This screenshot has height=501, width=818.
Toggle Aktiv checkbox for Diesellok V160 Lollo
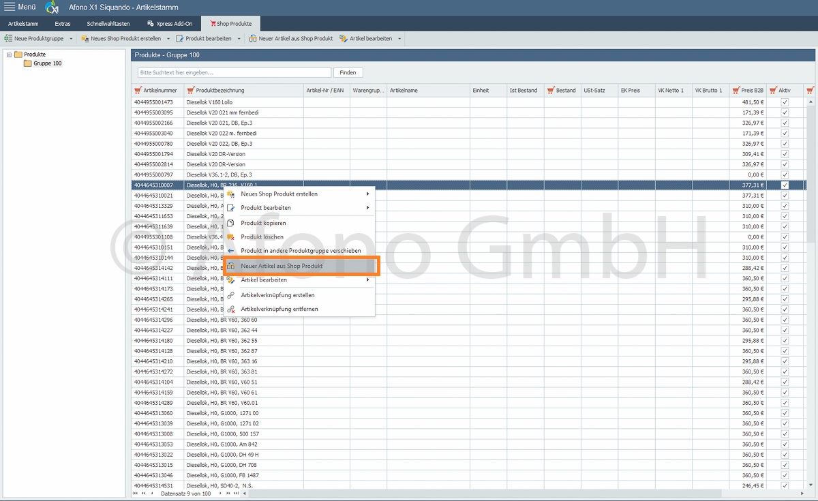[x=785, y=102]
